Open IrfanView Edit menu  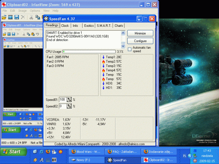point(12,11)
